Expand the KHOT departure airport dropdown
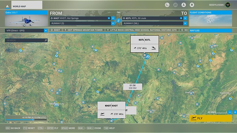Viewport: 237px width, 133px height. [x=113, y=18]
